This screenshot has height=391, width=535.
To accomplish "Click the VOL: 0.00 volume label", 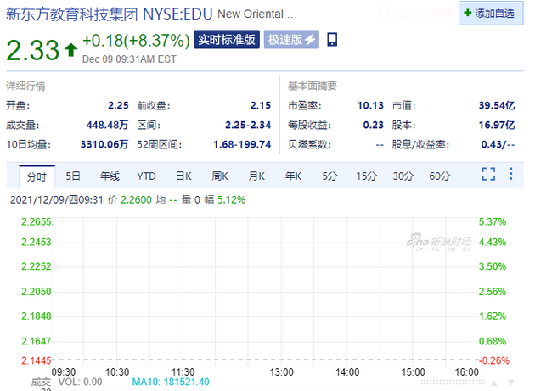I will click(x=80, y=383).
